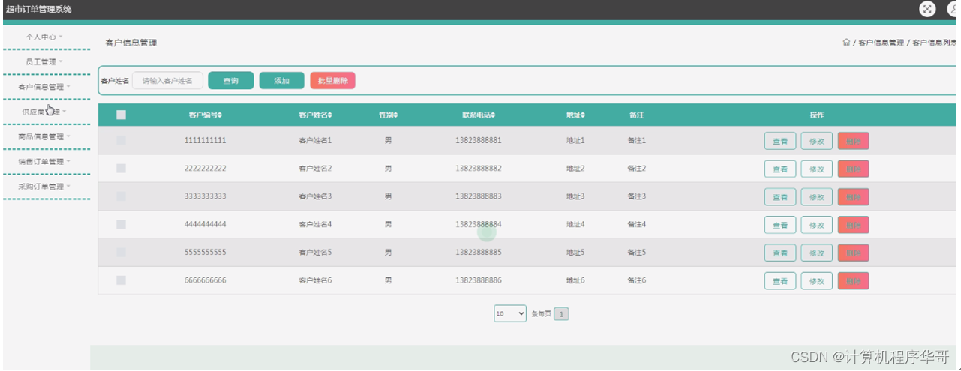Sort by 性别 column header

(x=388, y=115)
